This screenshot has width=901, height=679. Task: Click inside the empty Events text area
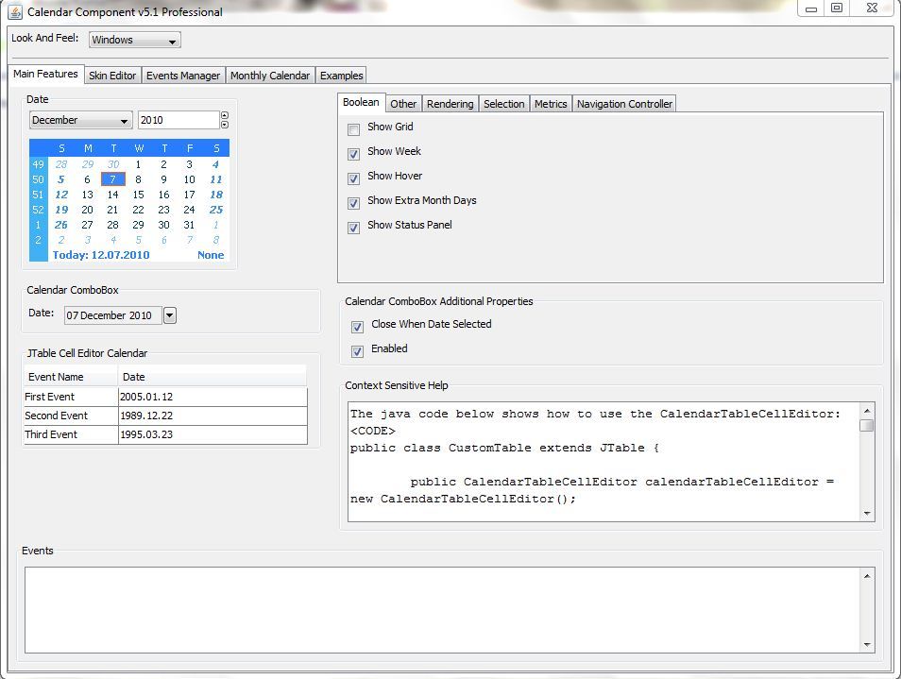tap(442, 610)
